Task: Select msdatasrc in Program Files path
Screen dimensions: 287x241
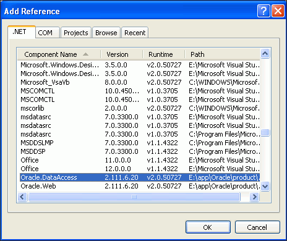Action: pyautogui.click(x=140, y=134)
